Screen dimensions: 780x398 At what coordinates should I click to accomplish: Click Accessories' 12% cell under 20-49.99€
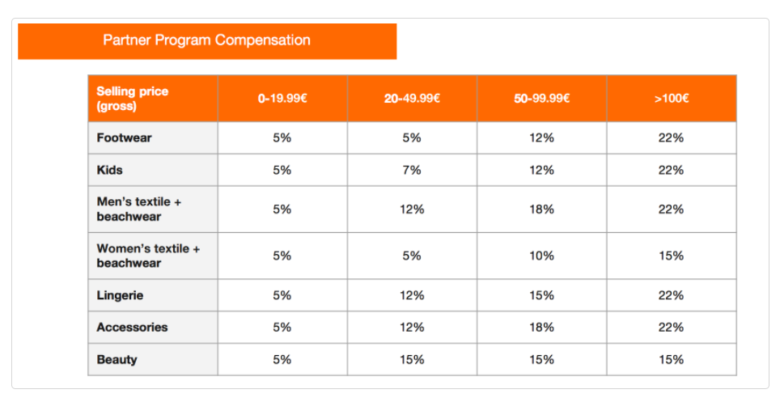tap(412, 328)
